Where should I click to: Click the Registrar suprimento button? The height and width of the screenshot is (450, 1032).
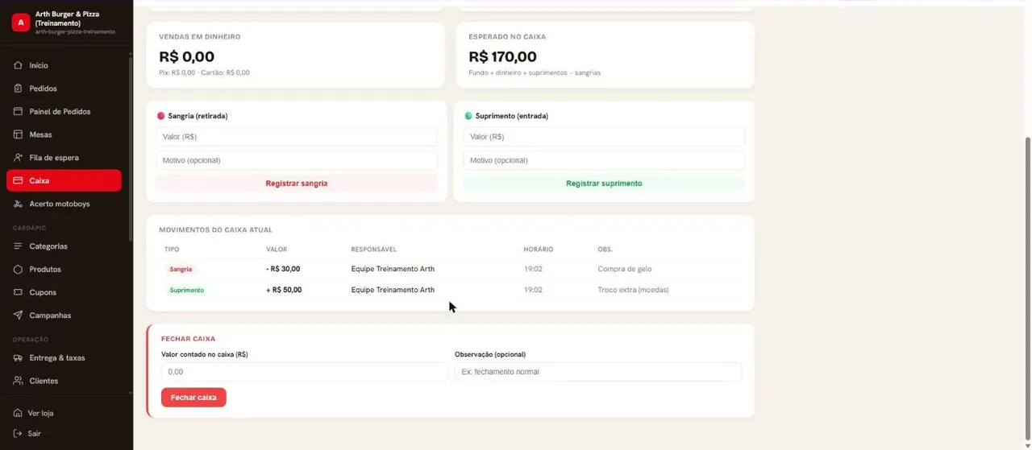604,184
